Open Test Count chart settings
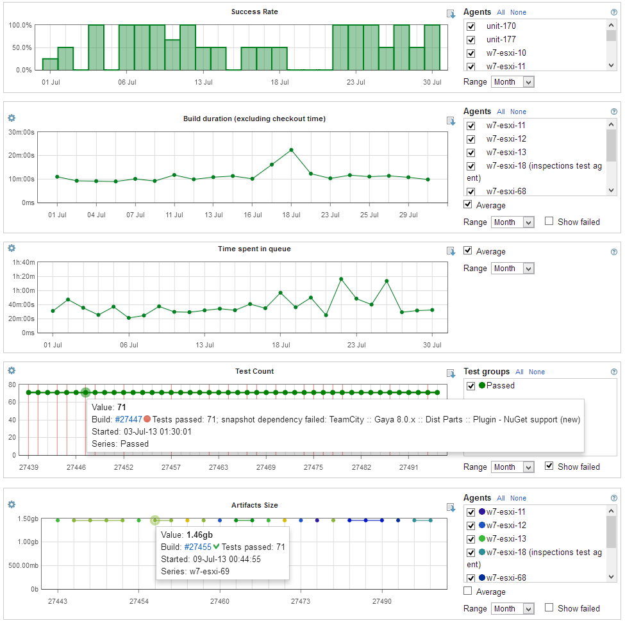 coord(11,370)
